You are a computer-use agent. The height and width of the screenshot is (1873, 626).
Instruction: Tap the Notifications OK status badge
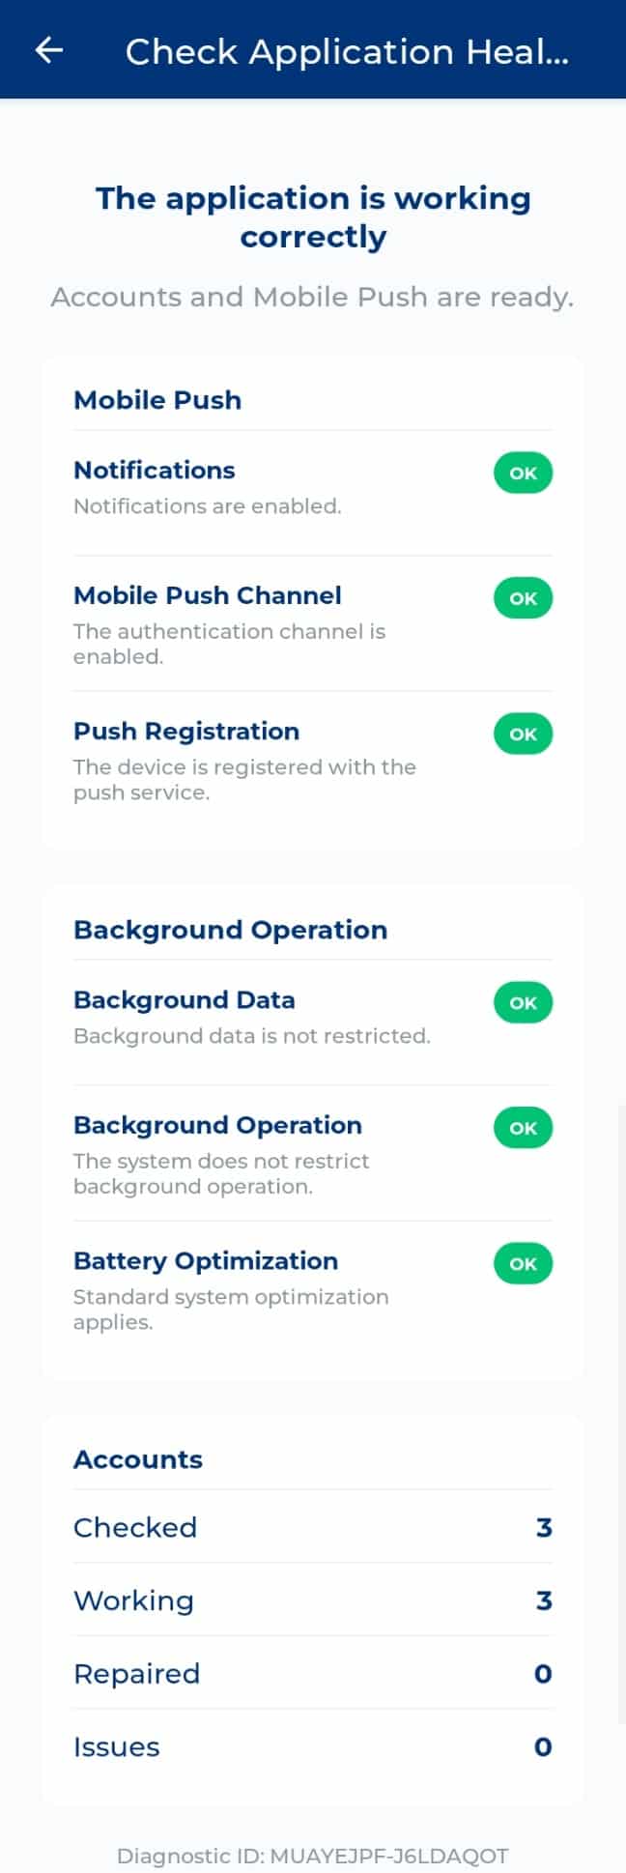pos(523,473)
